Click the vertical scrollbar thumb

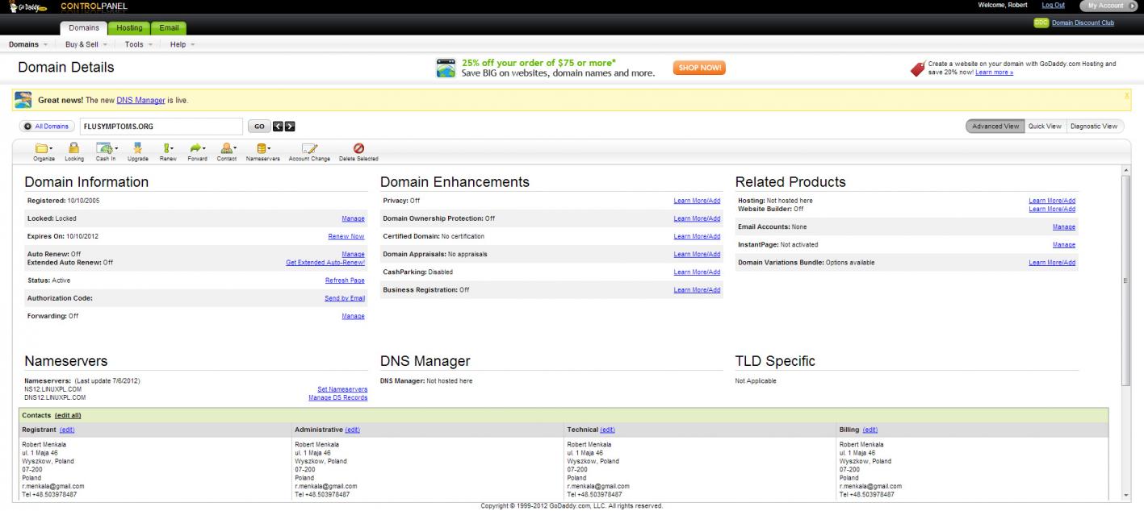pyautogui.click(x=1126, y=280)
